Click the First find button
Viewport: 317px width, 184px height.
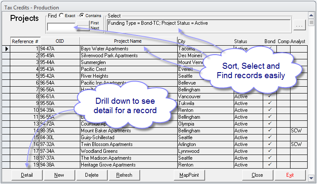click(x=83, y=23)
